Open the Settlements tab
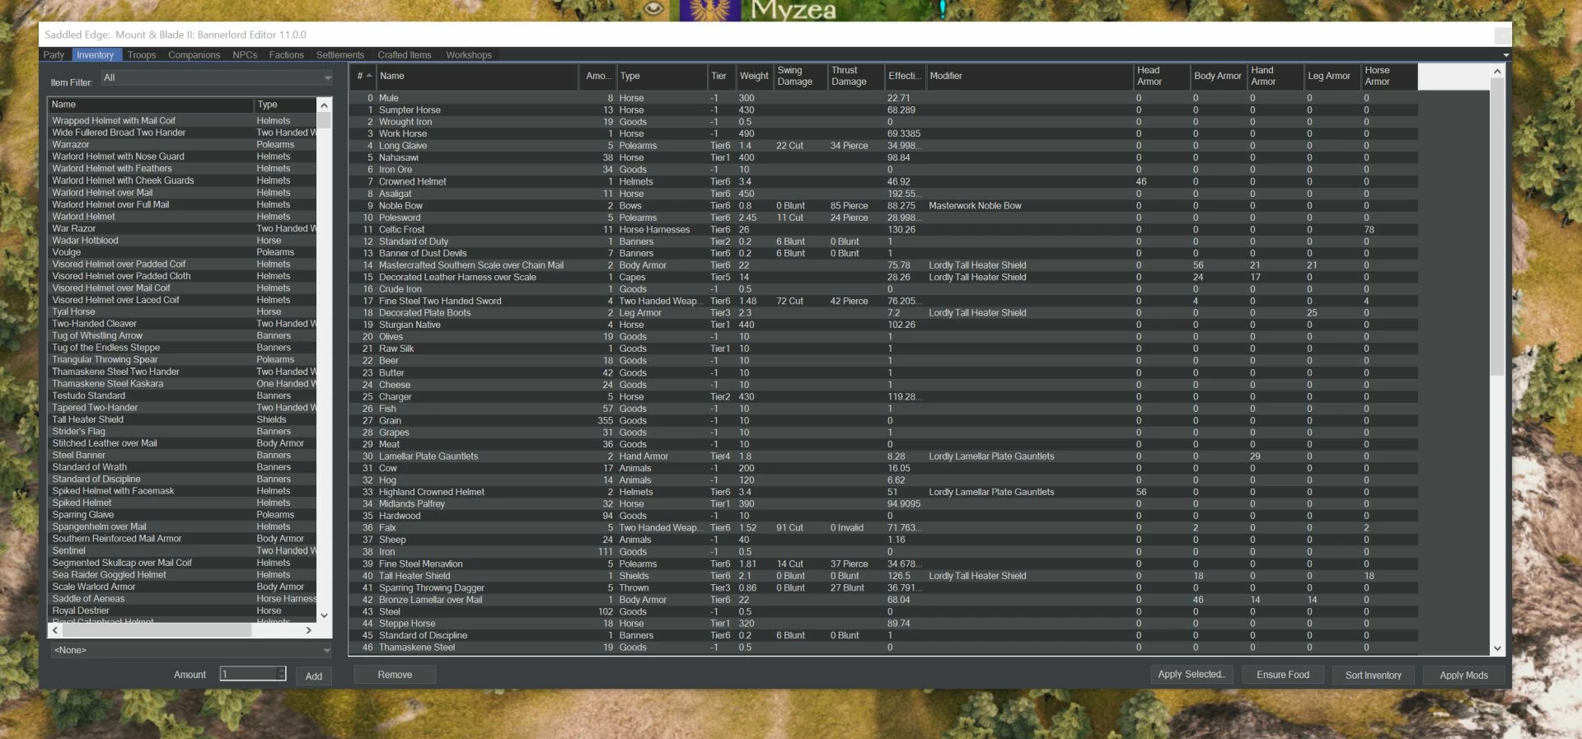 340,55
